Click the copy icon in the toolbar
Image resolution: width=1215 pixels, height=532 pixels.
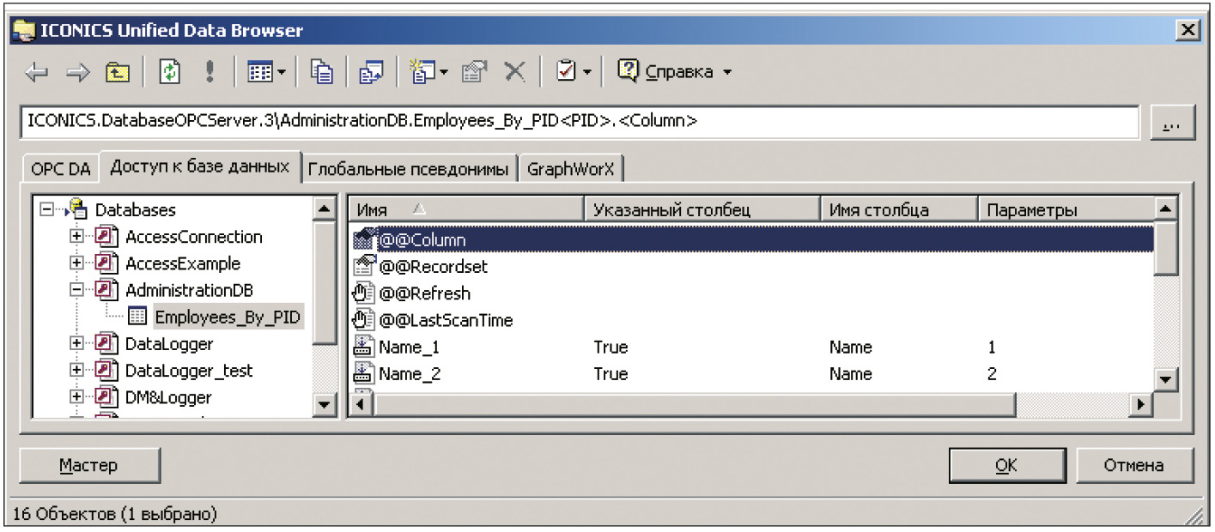pyautogui.click(x=322, y=73)
